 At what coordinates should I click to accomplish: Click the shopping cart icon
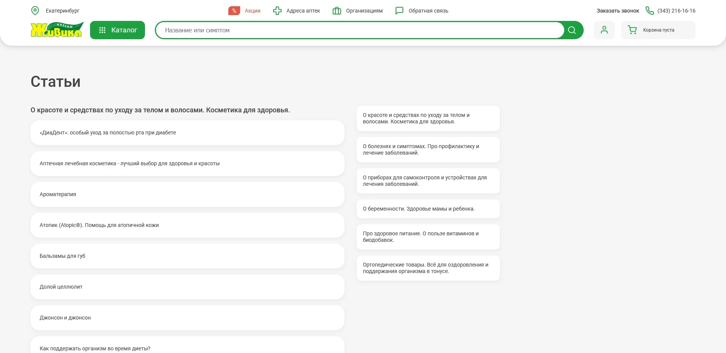[x=633, y=30]
